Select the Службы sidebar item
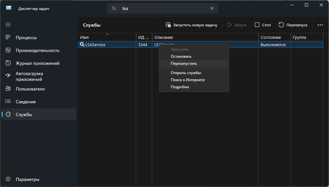329x187 pixels. [x=39, y=114]
